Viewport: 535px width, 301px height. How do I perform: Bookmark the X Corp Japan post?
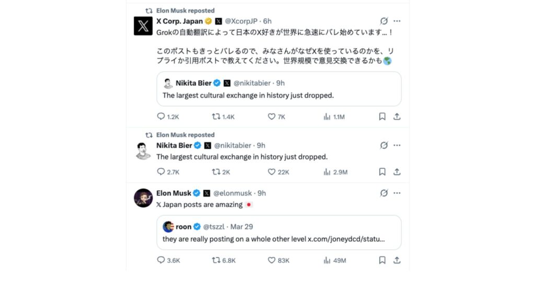382,117
